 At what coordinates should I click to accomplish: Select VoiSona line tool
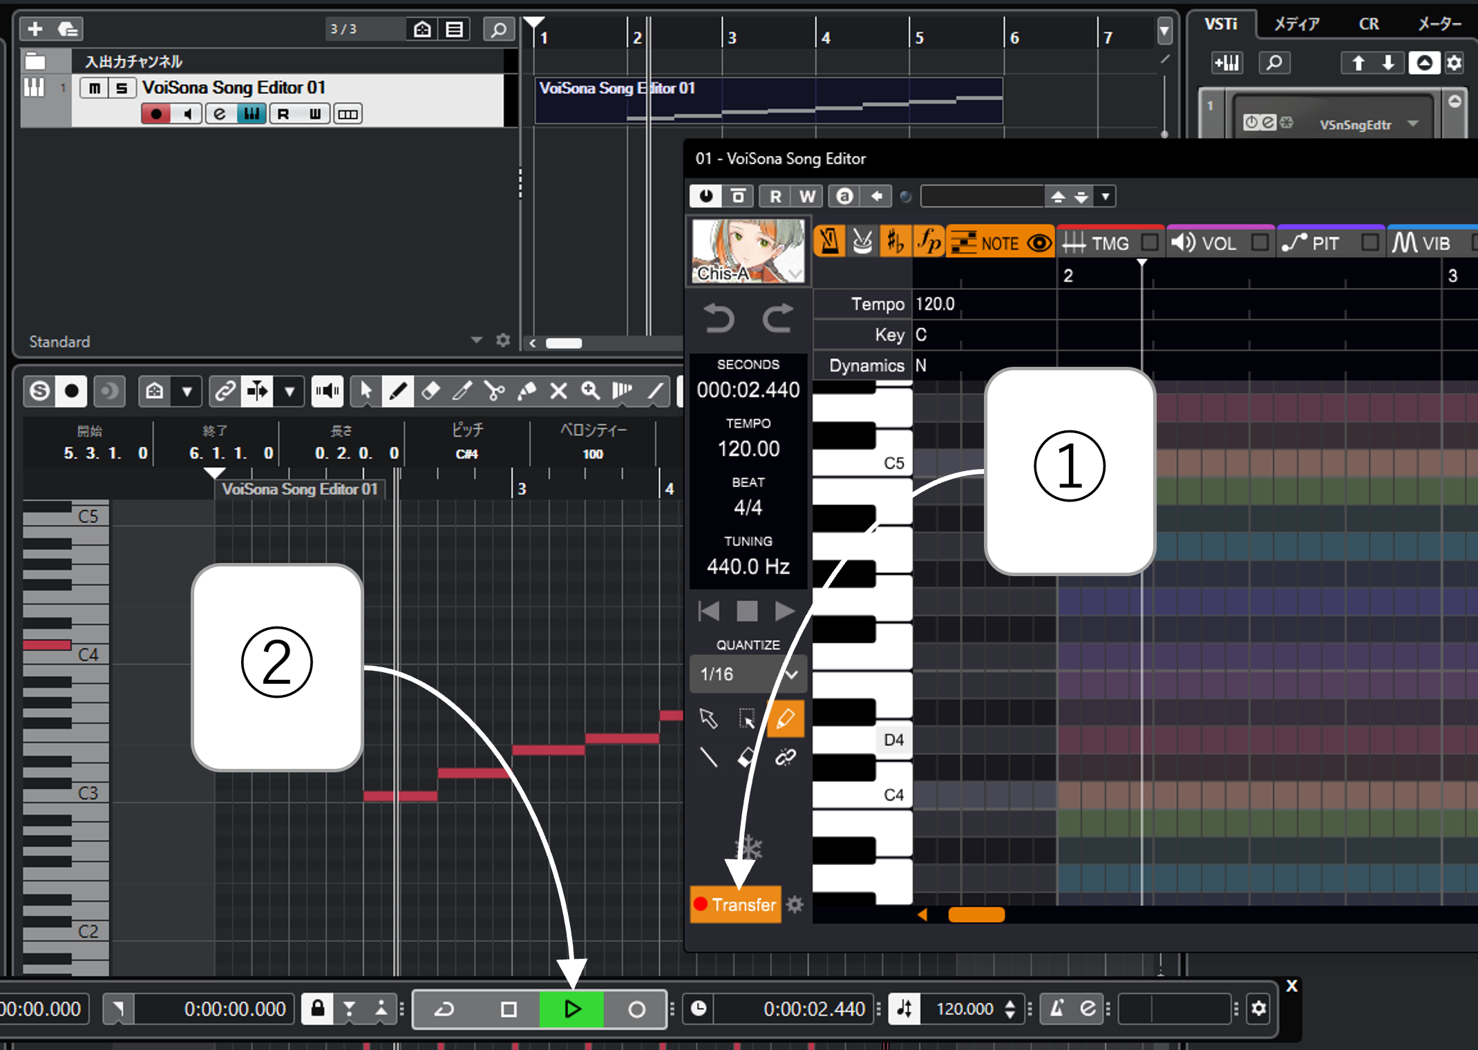pos(709,758)
